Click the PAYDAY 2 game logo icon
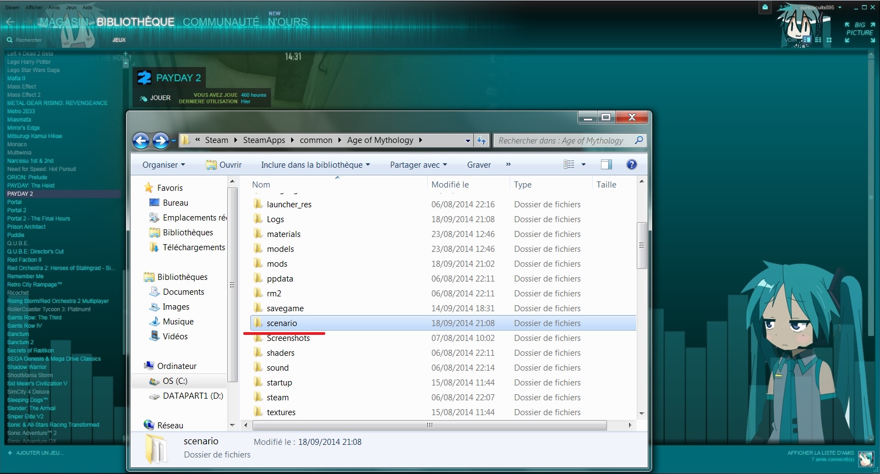This screenshot has height=474, width=880. click(x=144, y=78)
